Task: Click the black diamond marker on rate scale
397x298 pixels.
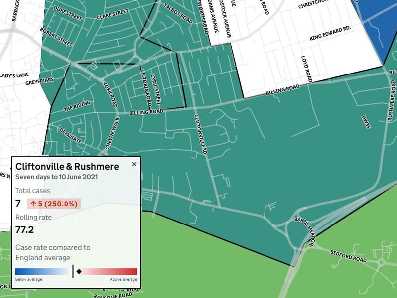Action: [x=79, y=271]
